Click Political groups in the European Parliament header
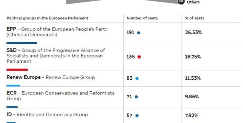The image size is (243, 123). (47, 18)
